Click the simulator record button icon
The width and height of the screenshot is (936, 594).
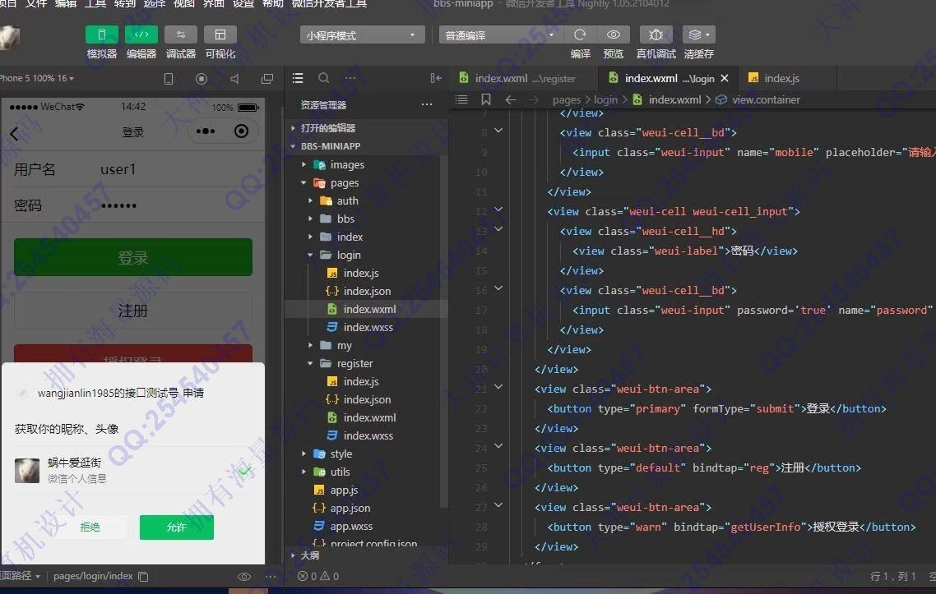coord(202,79)
